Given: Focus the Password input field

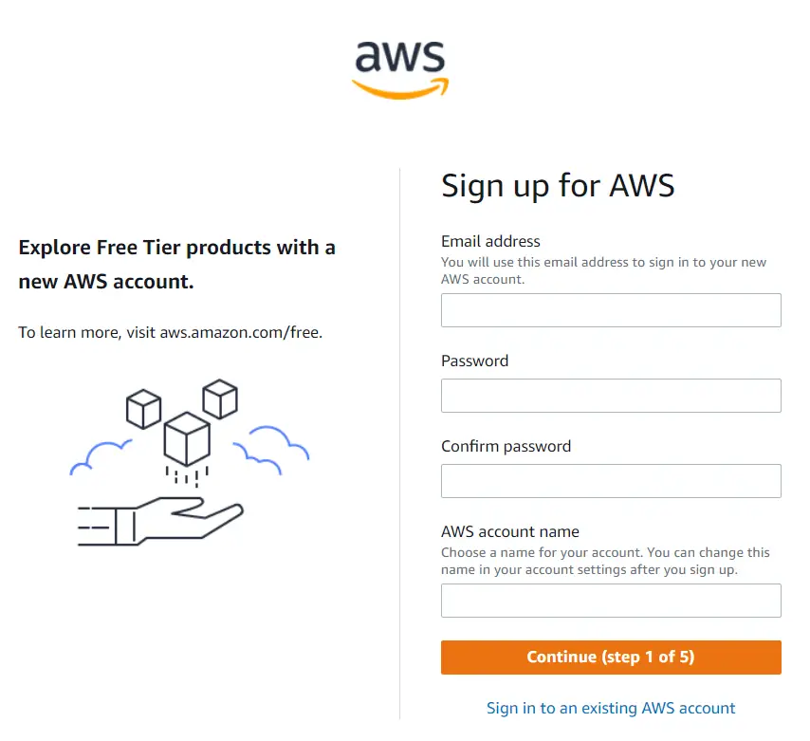Looking at the screenshot, I should point(611,396).
